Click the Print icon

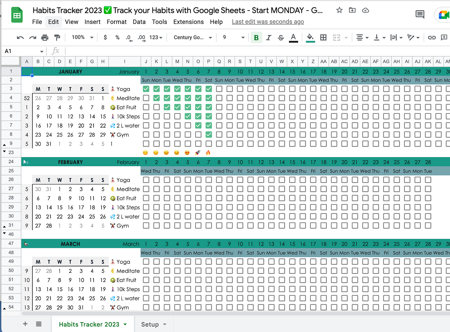pyautogui.click(x=45, y=37)
